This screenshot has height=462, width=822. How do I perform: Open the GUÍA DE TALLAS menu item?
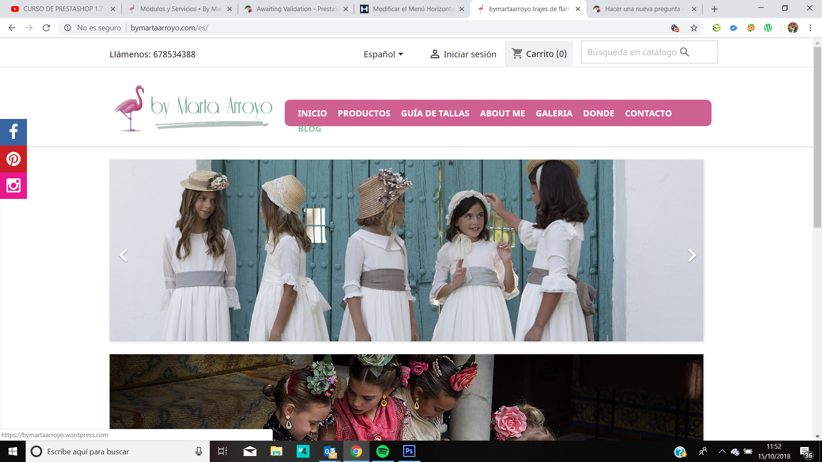[435, 113]
